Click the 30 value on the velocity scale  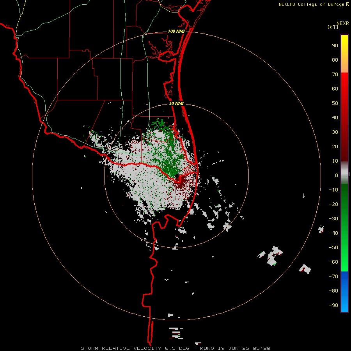335,132
